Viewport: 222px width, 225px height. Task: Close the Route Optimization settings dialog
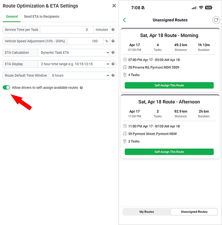114,6
